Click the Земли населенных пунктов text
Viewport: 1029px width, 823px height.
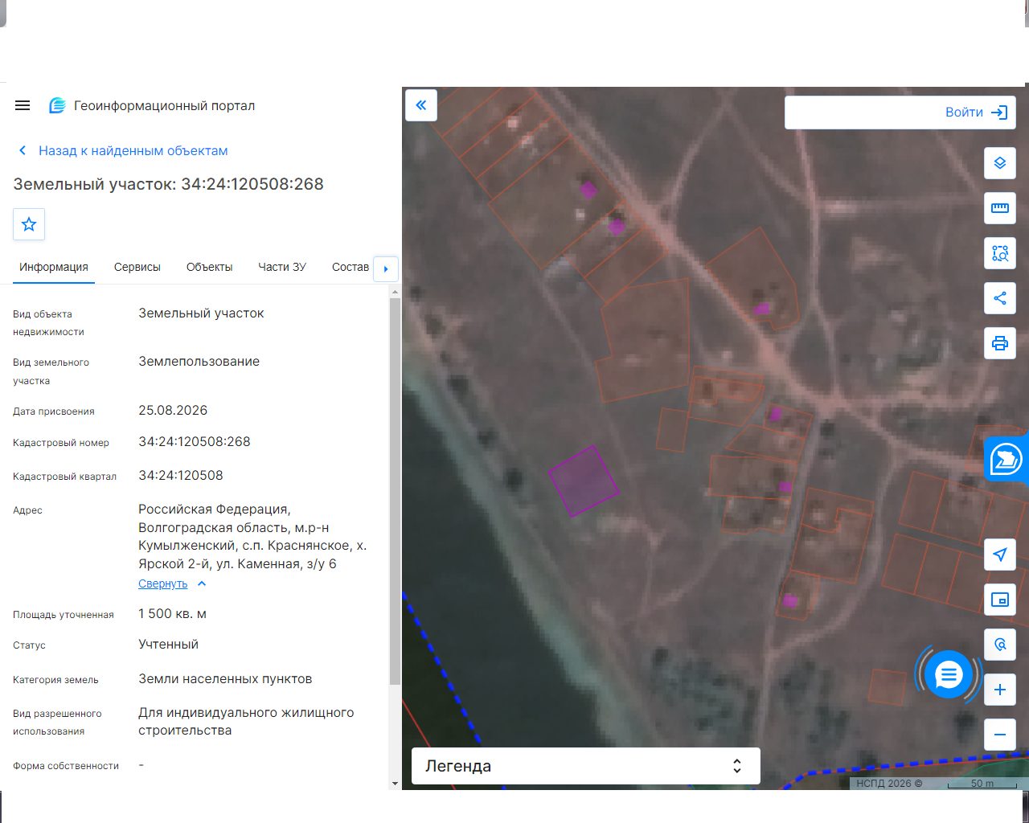225,679
